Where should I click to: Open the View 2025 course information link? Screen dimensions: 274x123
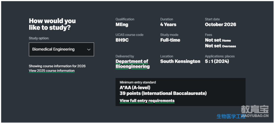(x=52, y=71)
